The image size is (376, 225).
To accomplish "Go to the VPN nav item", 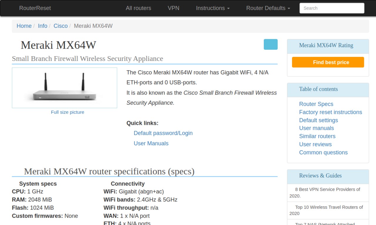I will 173,8.
